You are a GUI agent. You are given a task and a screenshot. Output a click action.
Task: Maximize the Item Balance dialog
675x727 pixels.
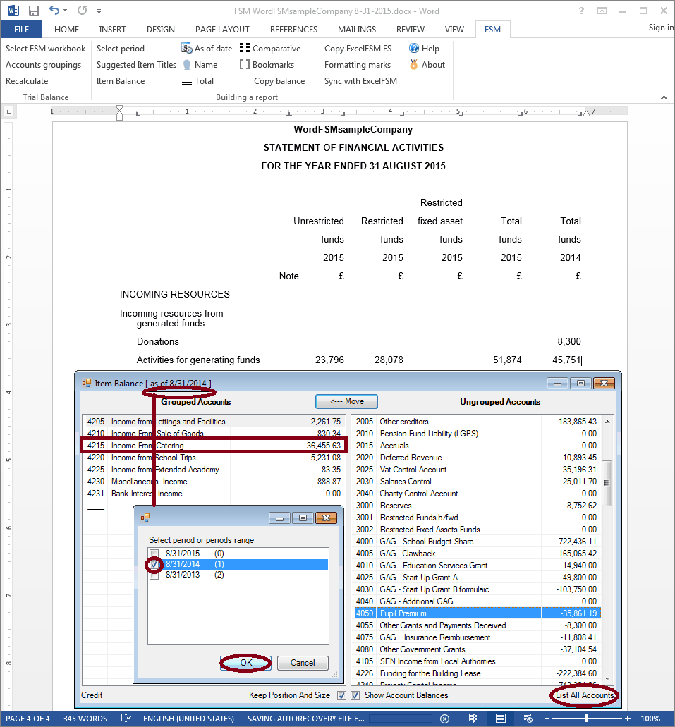pyautogui.click(x=580, y=384)
